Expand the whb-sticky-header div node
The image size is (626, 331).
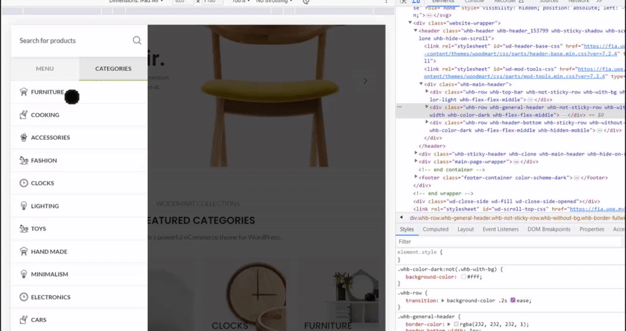click(x=416, y=154)
